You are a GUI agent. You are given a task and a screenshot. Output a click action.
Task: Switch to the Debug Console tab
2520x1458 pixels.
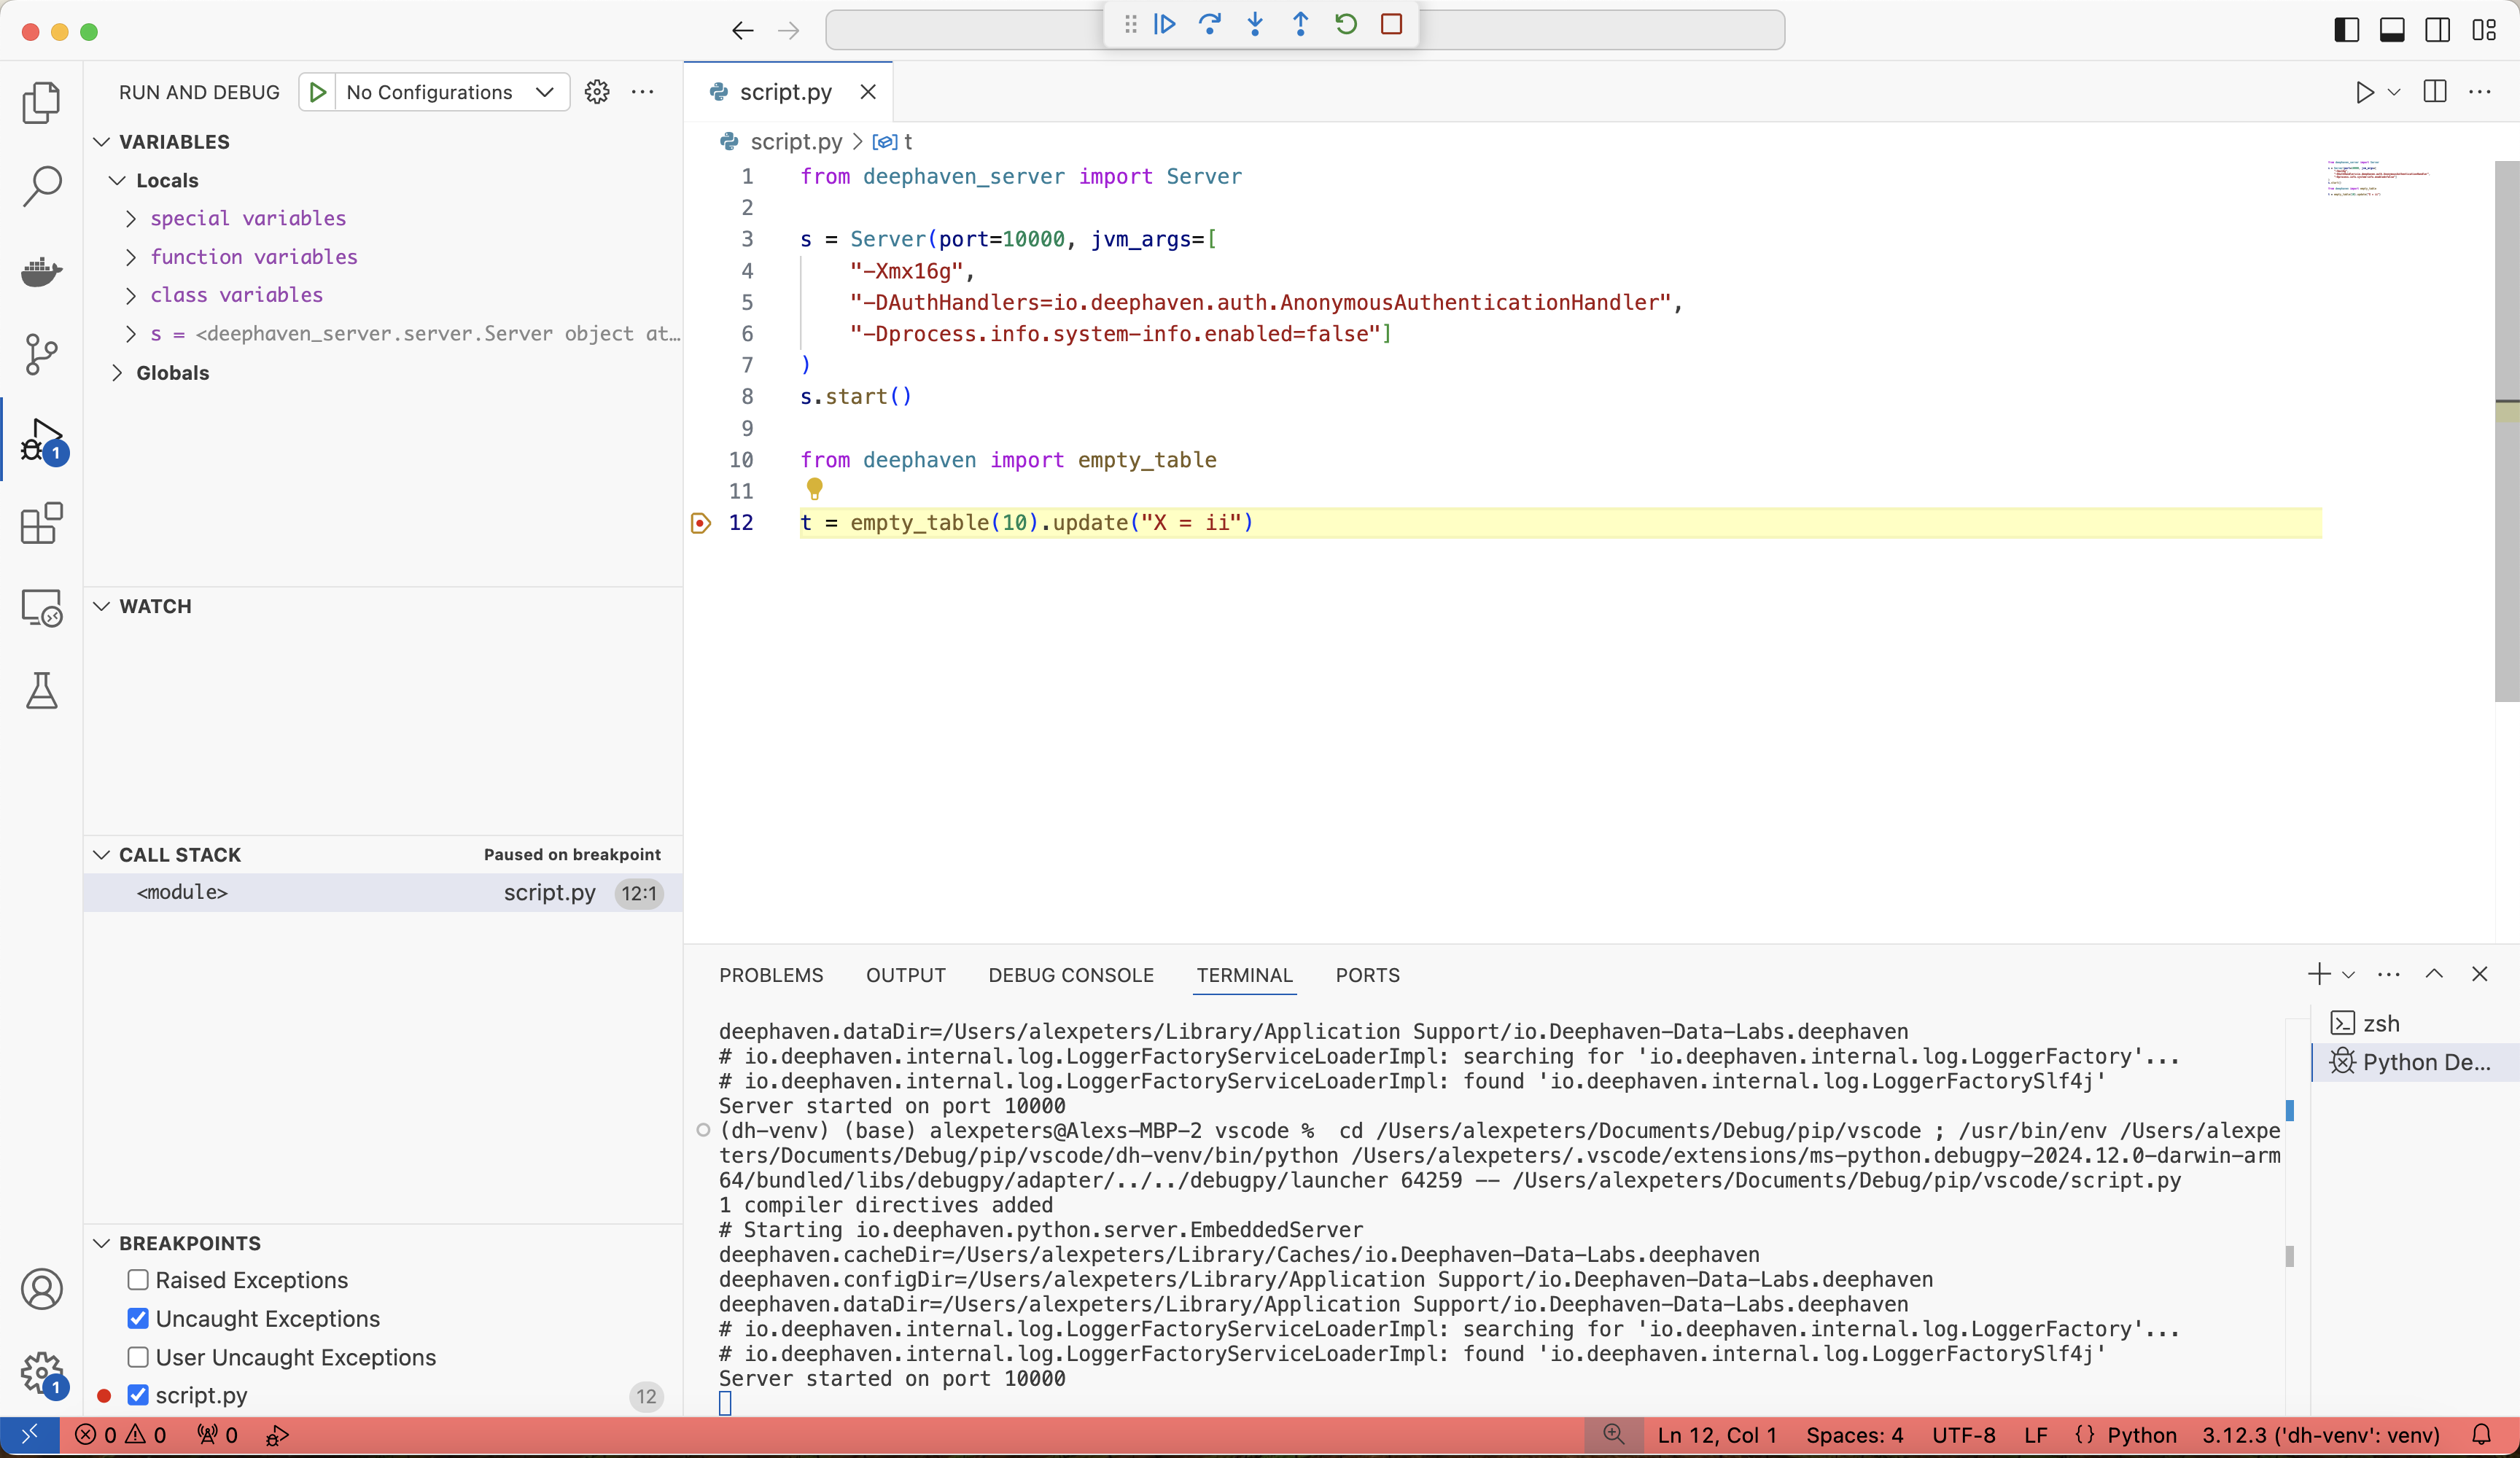click(x=1070, y=975)
